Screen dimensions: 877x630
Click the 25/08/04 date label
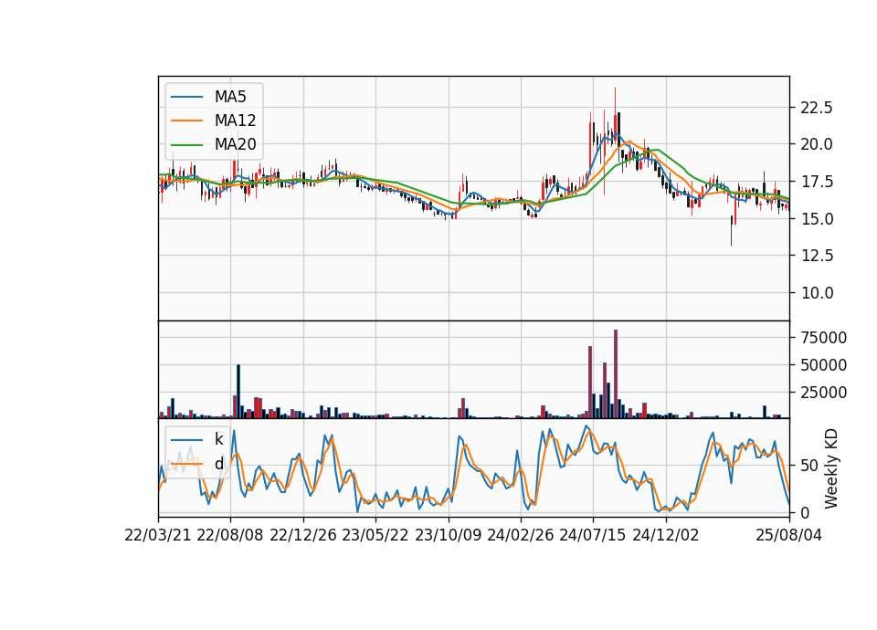coord(789,535)
